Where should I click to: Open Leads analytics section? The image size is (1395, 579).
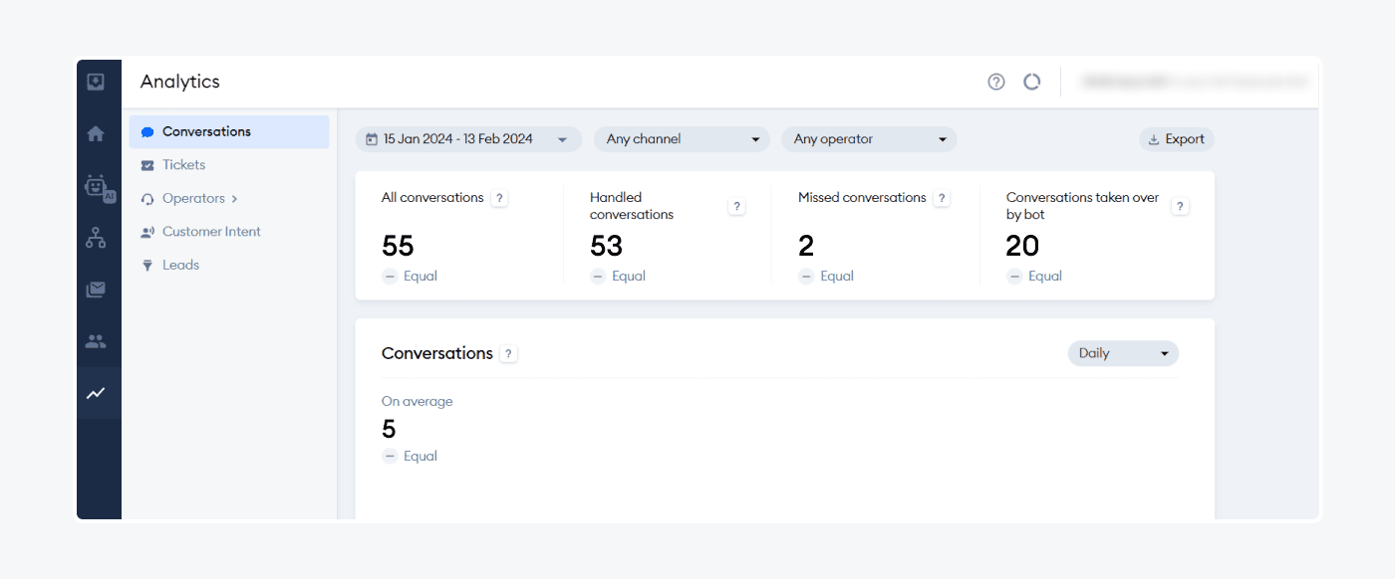pos(180,265)
